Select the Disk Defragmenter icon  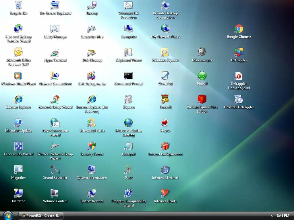pos(92,76)
